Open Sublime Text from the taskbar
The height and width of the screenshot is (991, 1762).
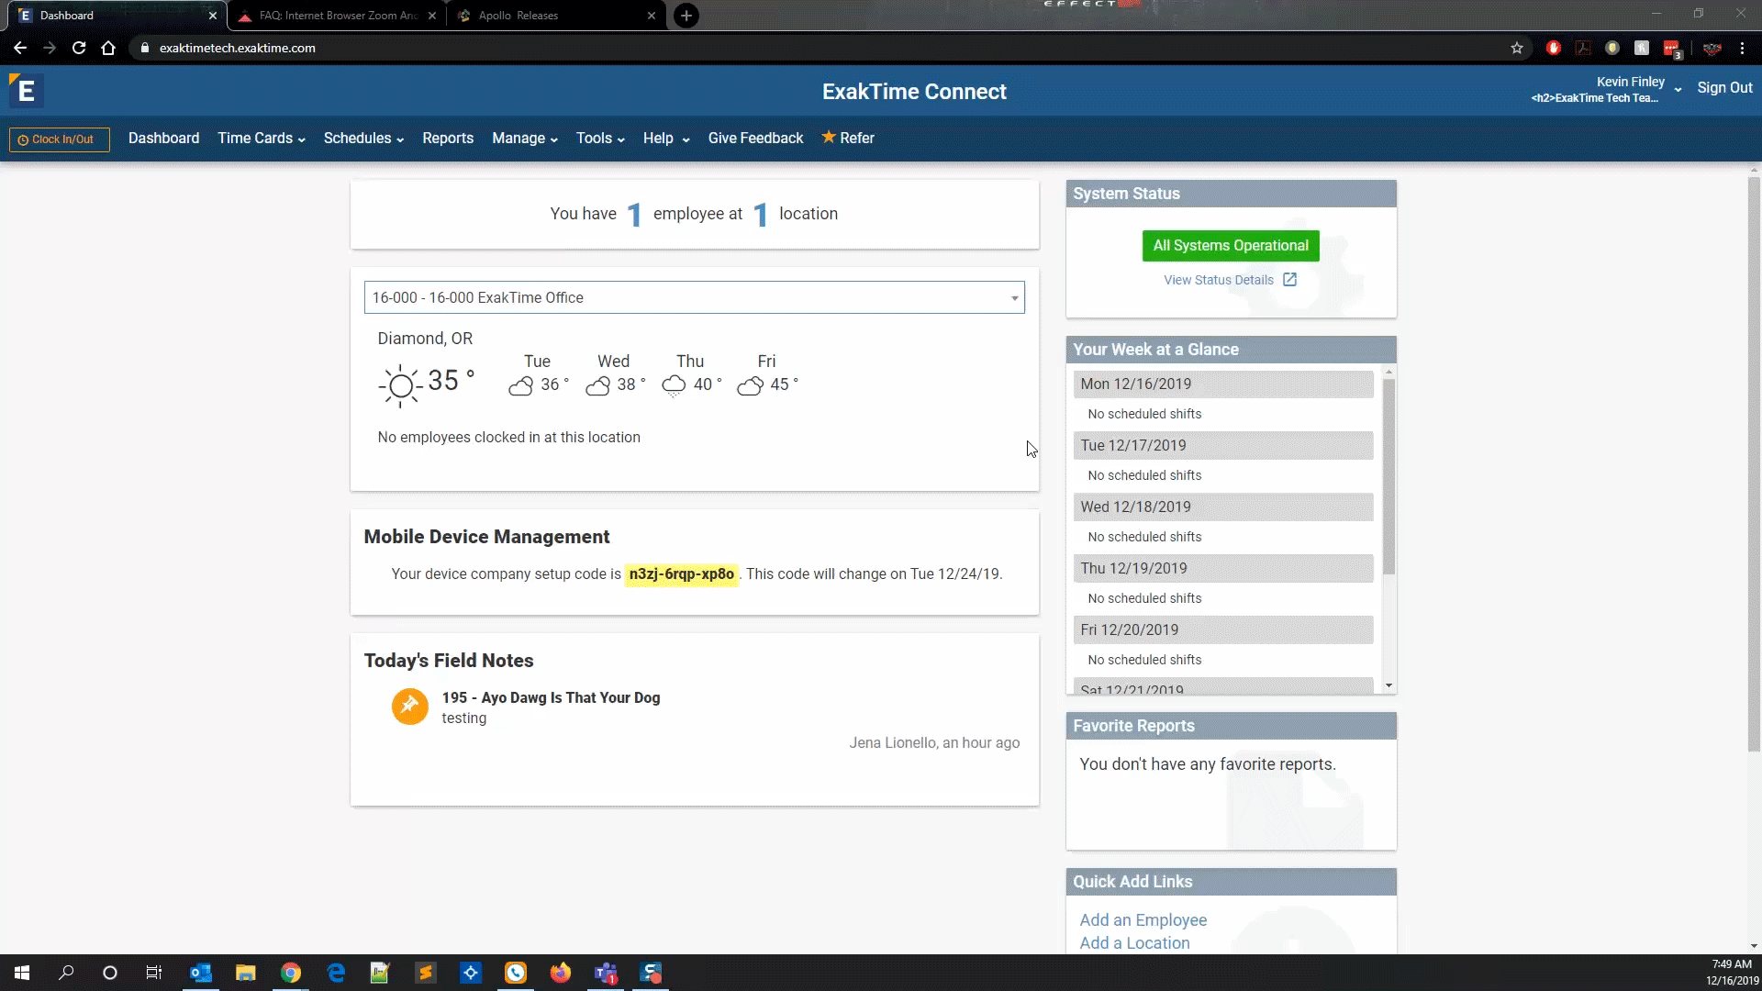426,973
